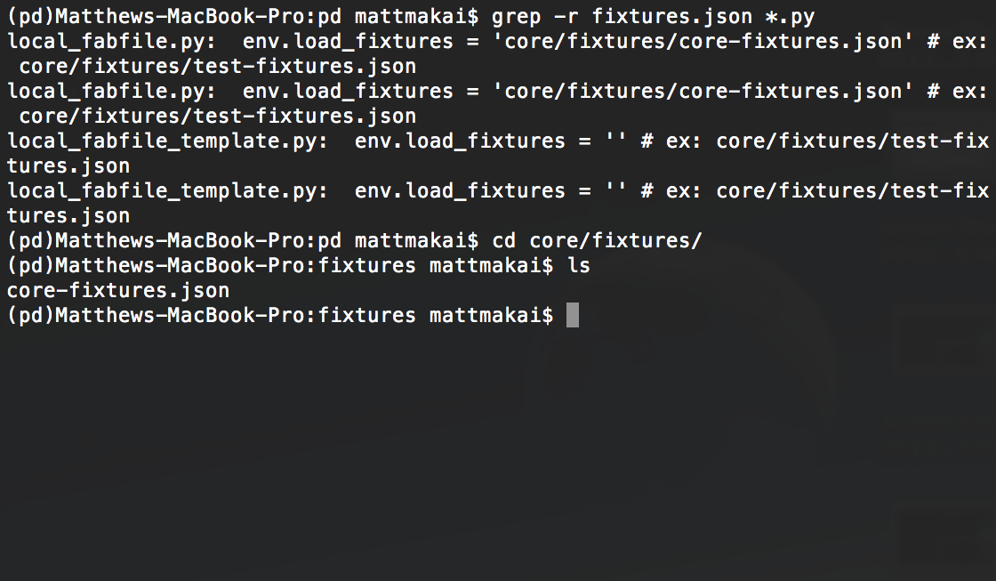Viewport: 996px width, 581px height.
Task: Click second wrapped core/fixtures/test-fixtures.json line
Action: [x=218, y=117]
